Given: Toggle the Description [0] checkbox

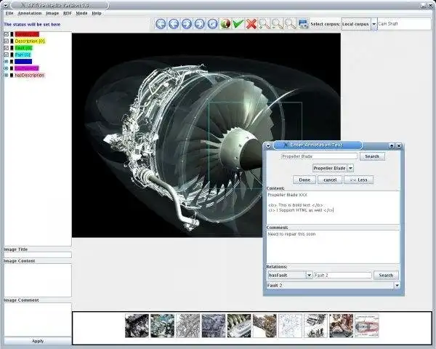Looking at the screenshot, I should click(7, 41).
